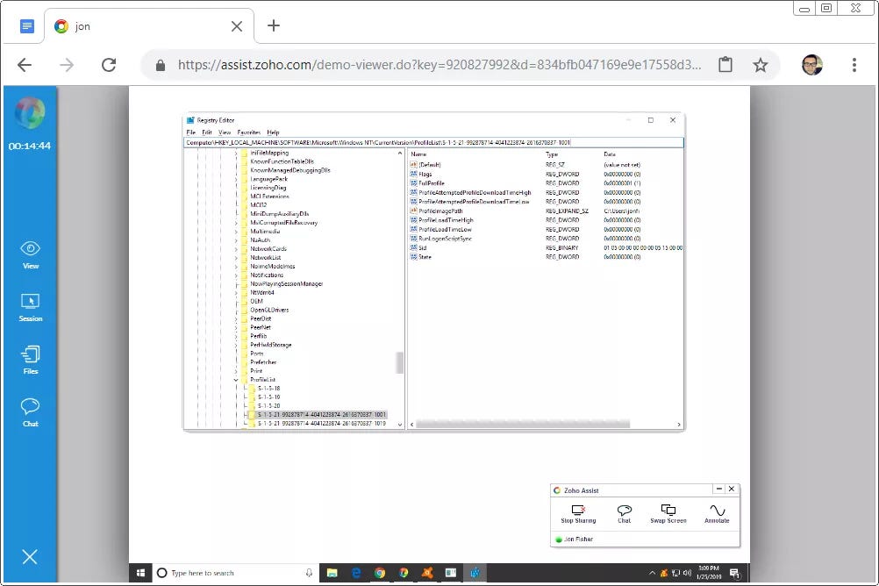View site info via the padlock icon
Image resolution: width=879 pixels, height=586 pixels.
coord(161,66)
